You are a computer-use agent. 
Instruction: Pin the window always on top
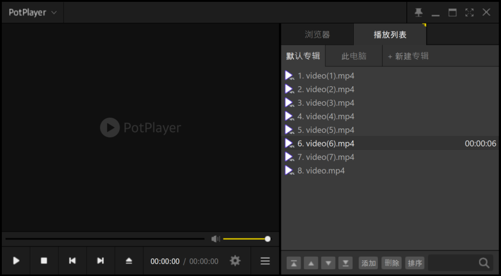[418, 13]
